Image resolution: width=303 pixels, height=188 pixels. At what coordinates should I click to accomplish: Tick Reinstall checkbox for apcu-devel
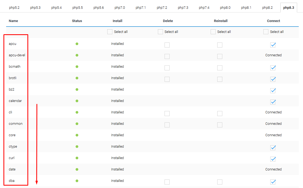[x=220, y=56]
